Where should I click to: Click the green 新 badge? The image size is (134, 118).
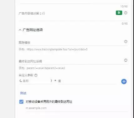pyautogui.click(x=119, y=13)
